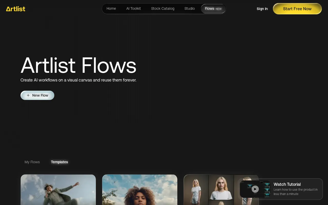Viewport: 328px width, 205px height.
Task: Click the Artlist logo
Action: click(x=16, y=9)
